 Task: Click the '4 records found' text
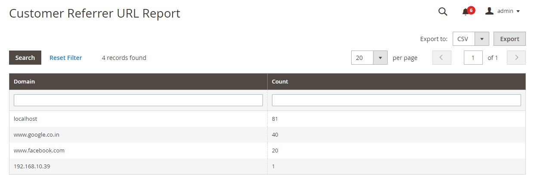point(124,58)
